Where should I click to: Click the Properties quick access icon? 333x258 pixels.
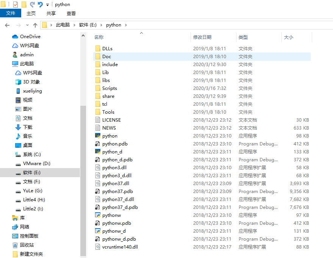[x=16, y=5]
